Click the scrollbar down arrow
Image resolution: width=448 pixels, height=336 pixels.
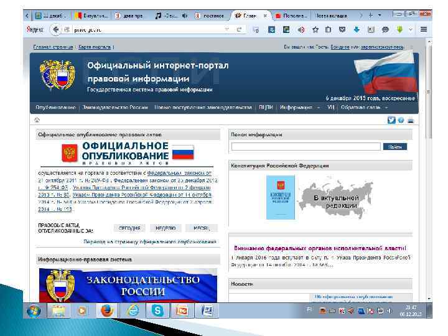429,299
